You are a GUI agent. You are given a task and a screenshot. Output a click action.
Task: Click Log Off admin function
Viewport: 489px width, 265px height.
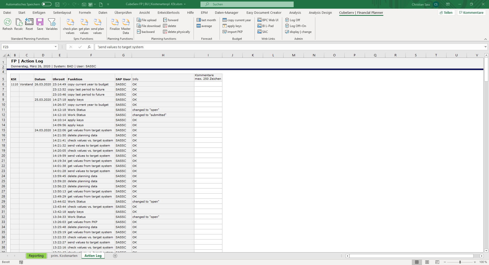[293, 20]
